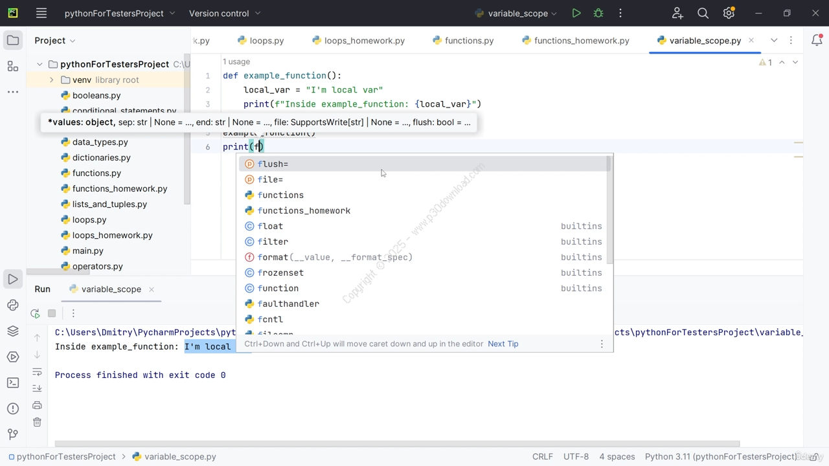Open the Services layers icon
Image resolution: width=829 pixels, height=466 pixels.
click(x=13, y=331)
